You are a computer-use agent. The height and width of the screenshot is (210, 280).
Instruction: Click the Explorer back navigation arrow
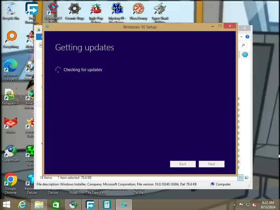pos(41,45)
